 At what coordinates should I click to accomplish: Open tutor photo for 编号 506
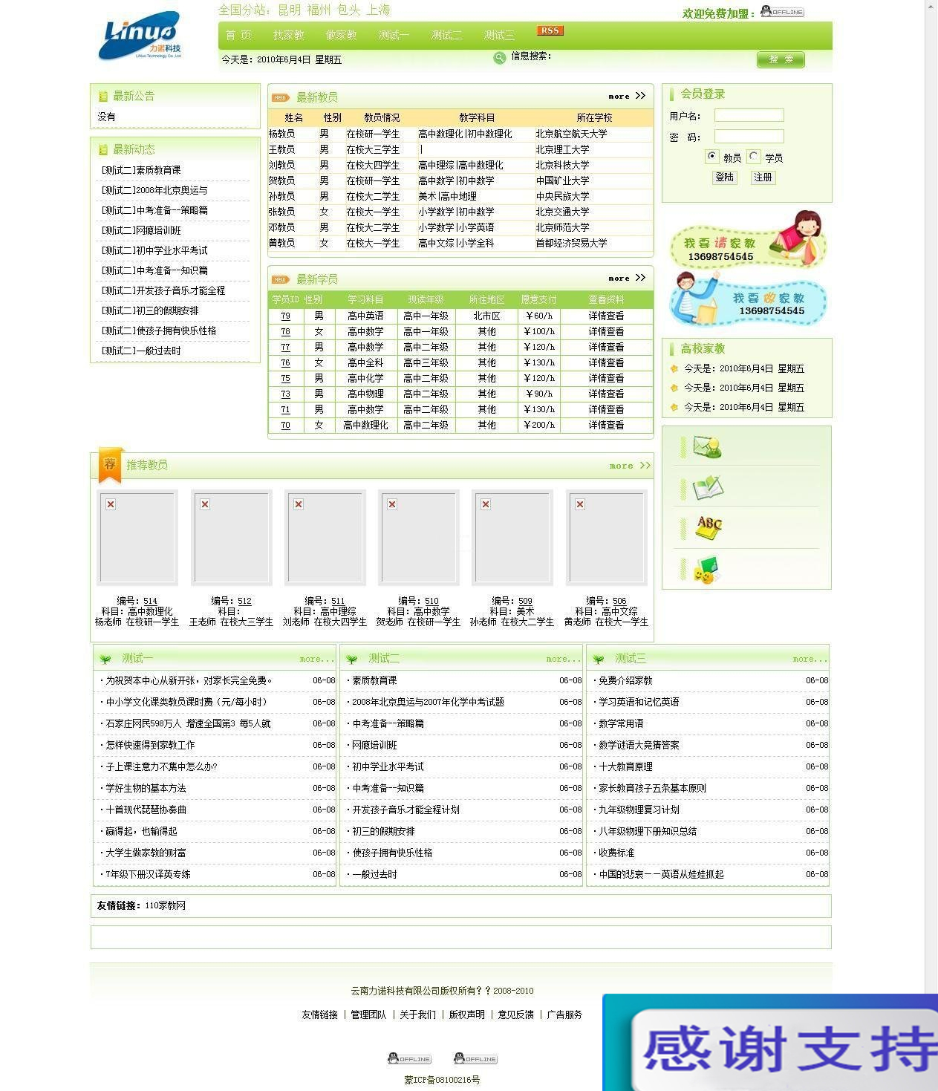[606, 538]
